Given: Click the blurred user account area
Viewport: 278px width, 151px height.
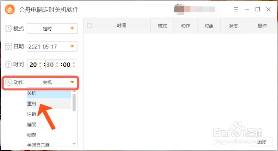Looking at the screenshot, I should [x=195, y=9].
